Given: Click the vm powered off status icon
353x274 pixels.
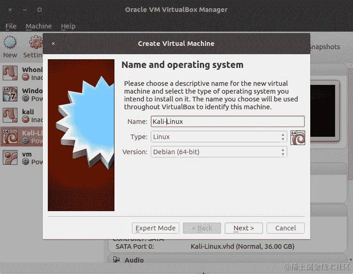Looking at the screenshot, I should (26, 162).
